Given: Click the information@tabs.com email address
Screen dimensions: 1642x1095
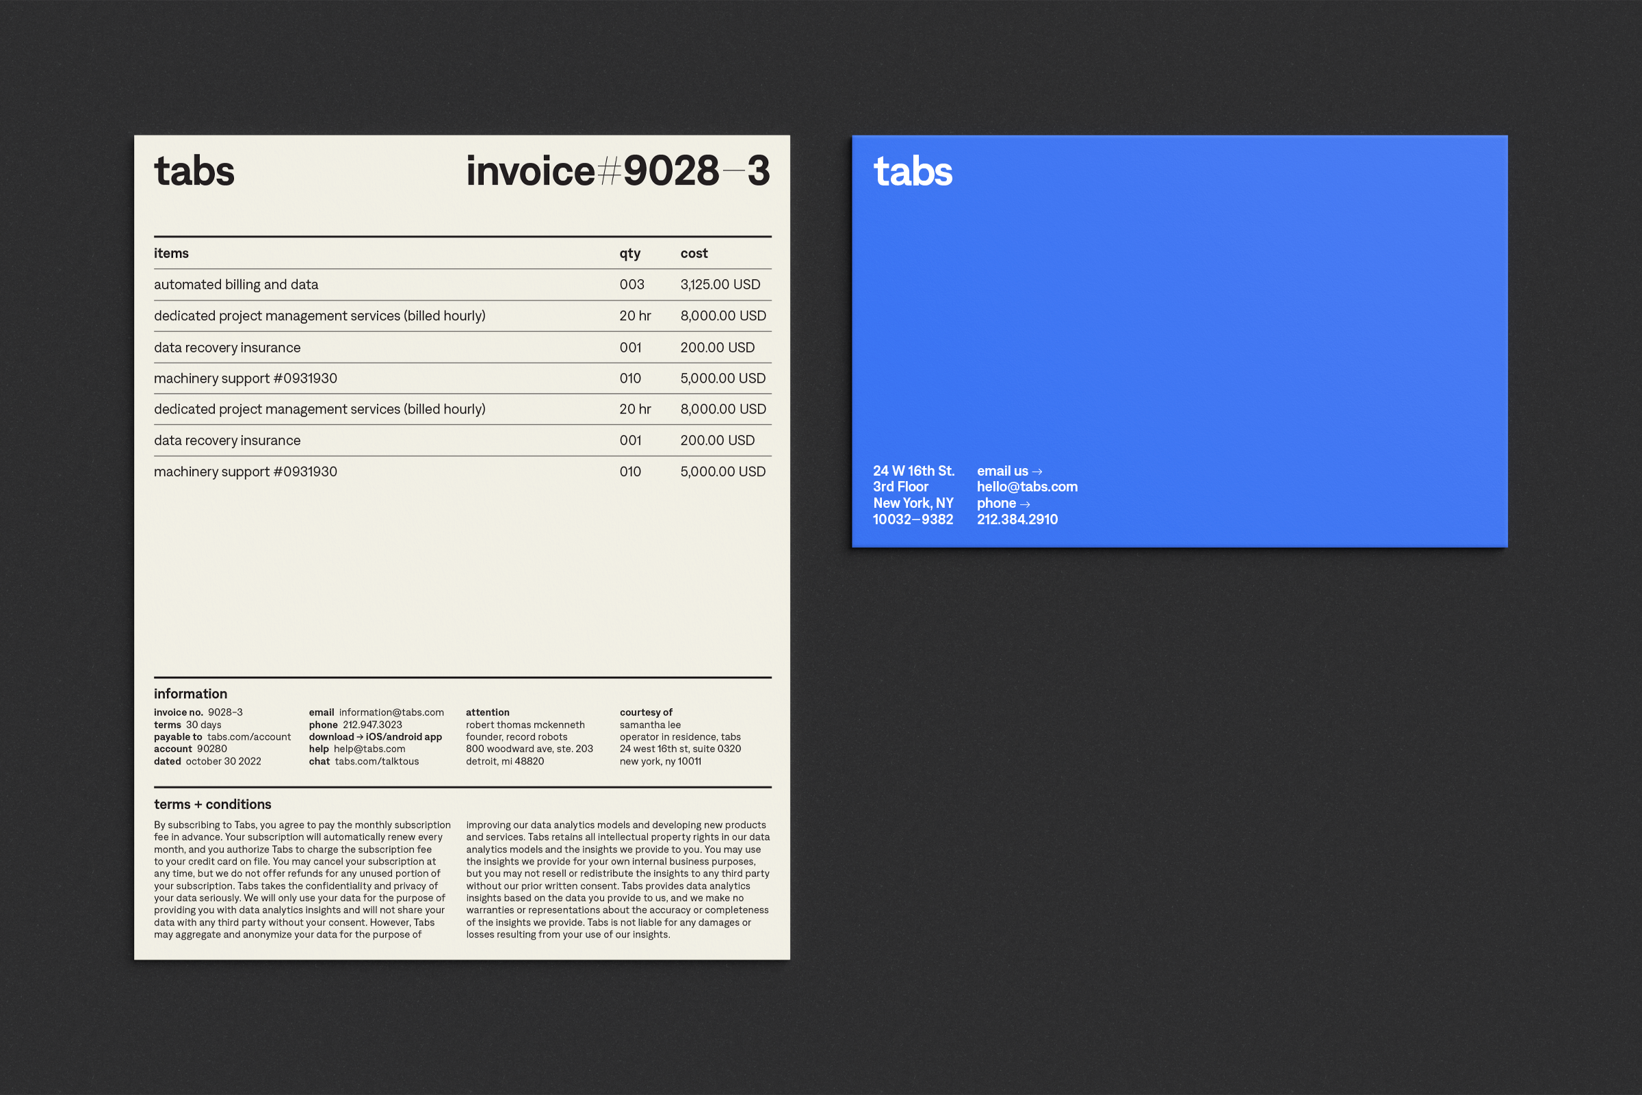Looking at the screenshot, I should (391, 712).
